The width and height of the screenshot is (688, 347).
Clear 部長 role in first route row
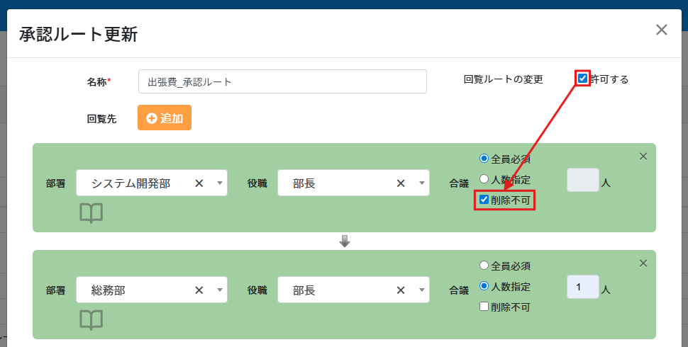tap(401, 183)
